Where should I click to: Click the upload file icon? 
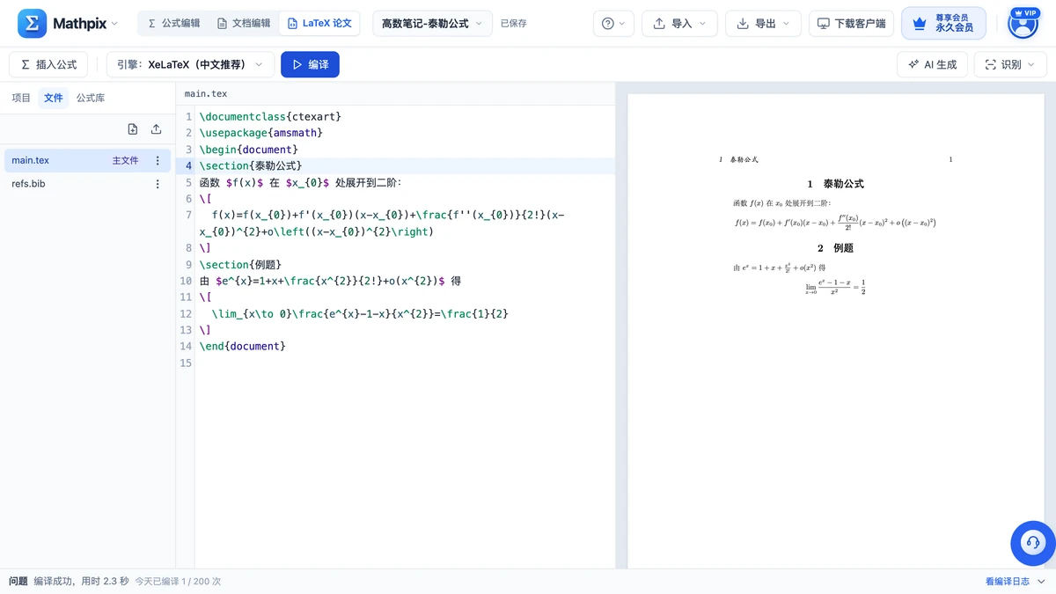click(x=156, y=129)
